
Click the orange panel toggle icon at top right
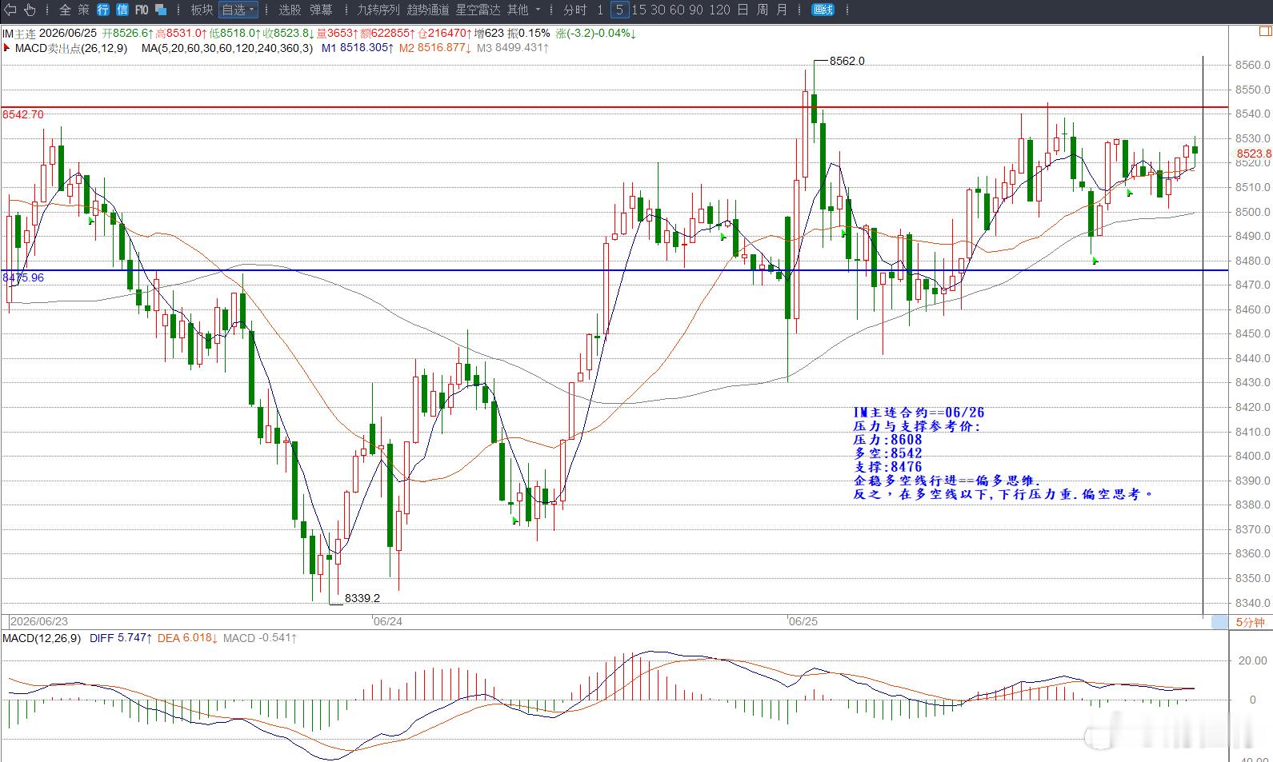(x=1264, y=31)
